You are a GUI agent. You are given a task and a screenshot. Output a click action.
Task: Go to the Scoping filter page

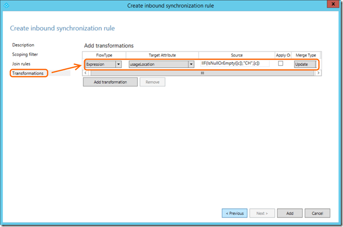25,54
